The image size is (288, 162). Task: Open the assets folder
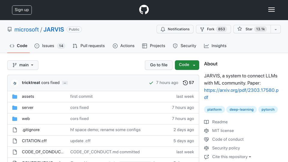[28, 96]
